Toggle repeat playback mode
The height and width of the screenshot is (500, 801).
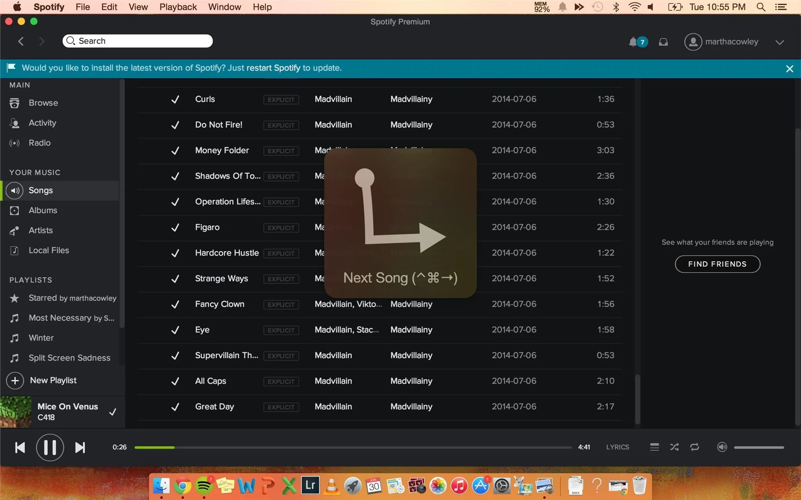[x=695, y=447]
